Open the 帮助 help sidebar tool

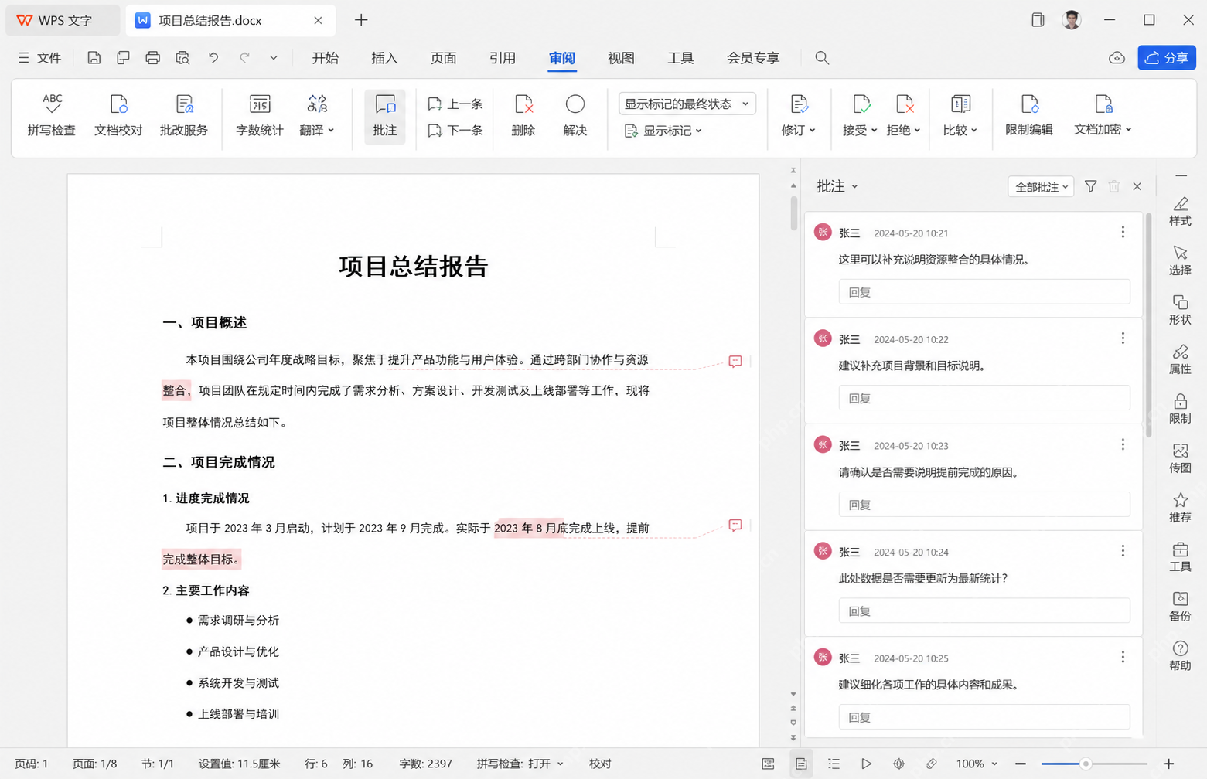click(1180, 656)
